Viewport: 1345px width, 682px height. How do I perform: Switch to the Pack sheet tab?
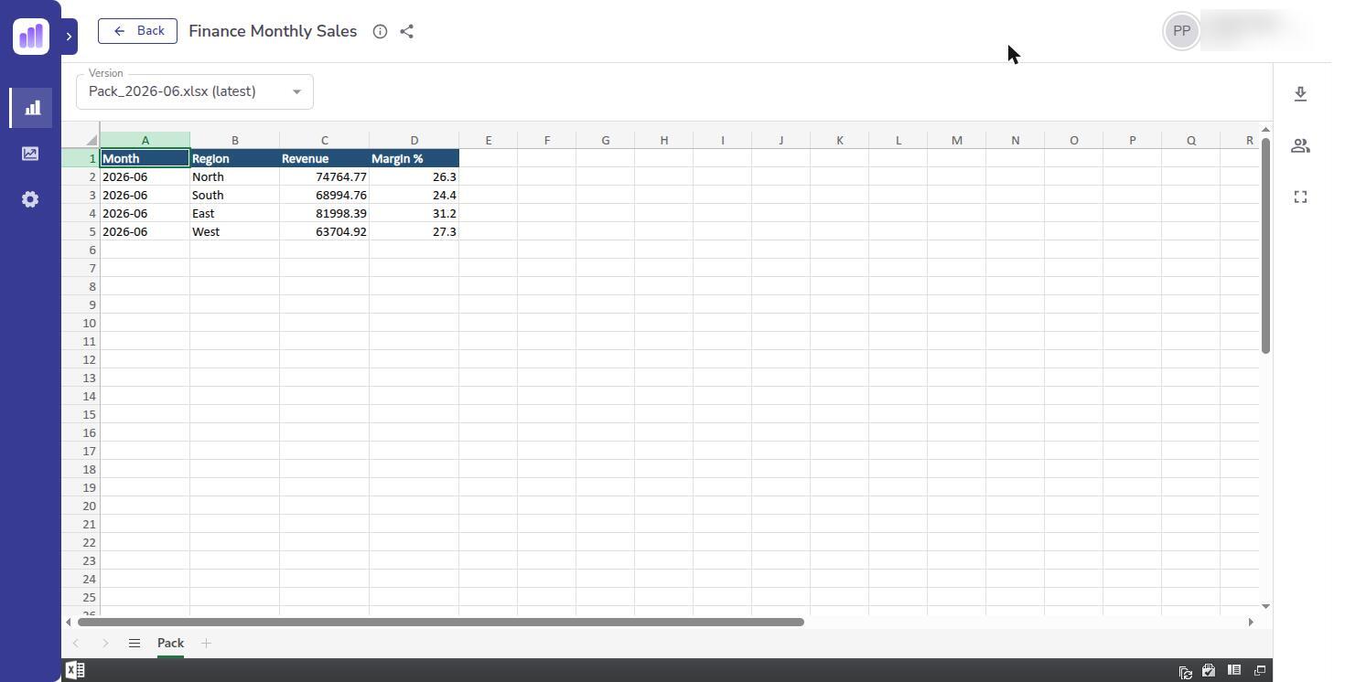click(x=170, y=644)
